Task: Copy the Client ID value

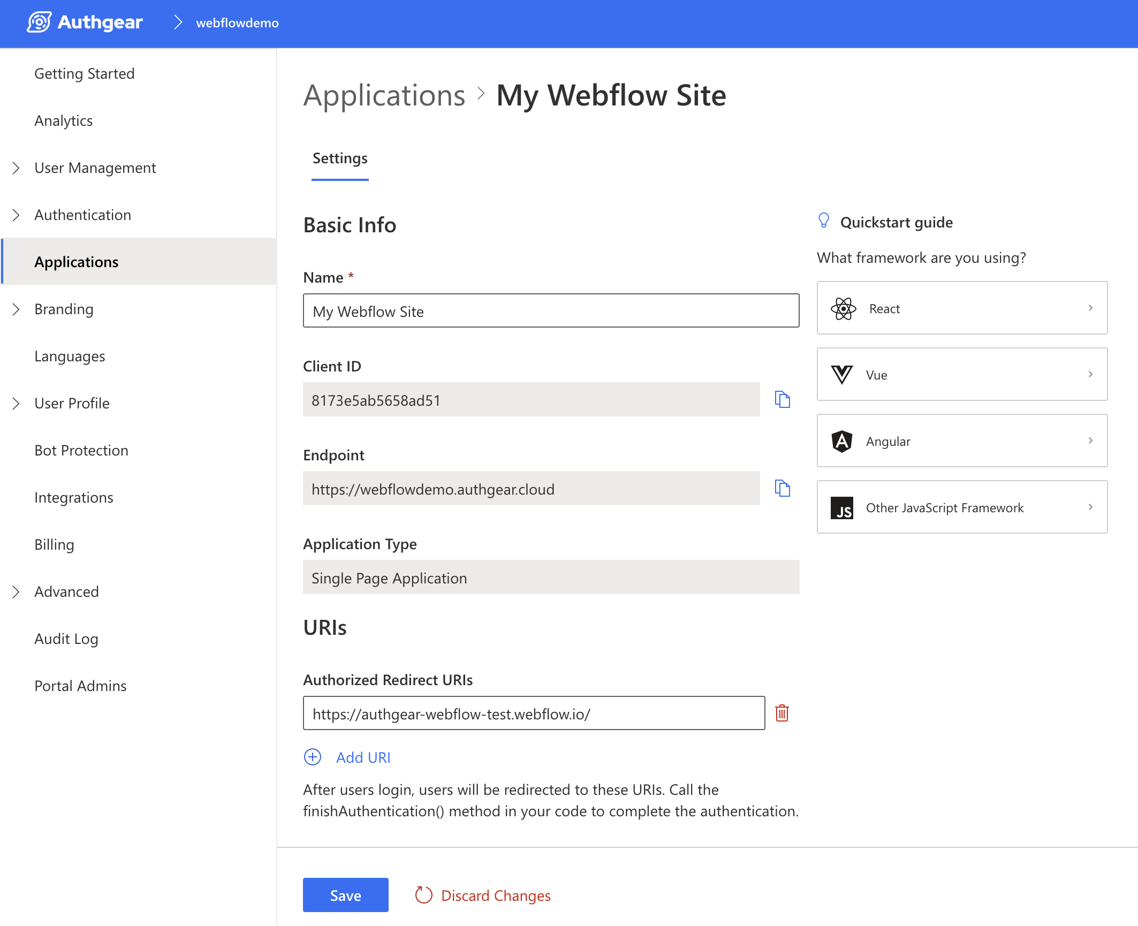Action: 782,399
